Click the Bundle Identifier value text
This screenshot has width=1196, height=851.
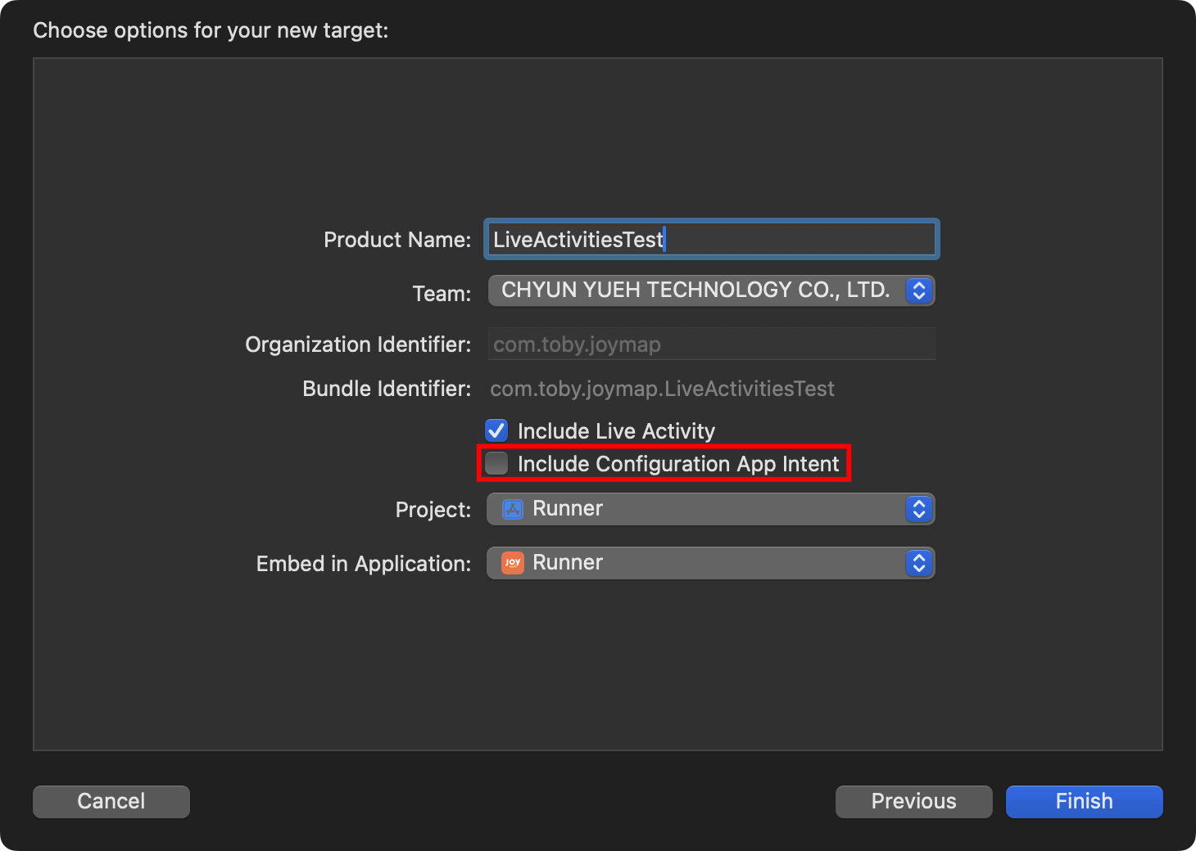(x=662, y=389)
